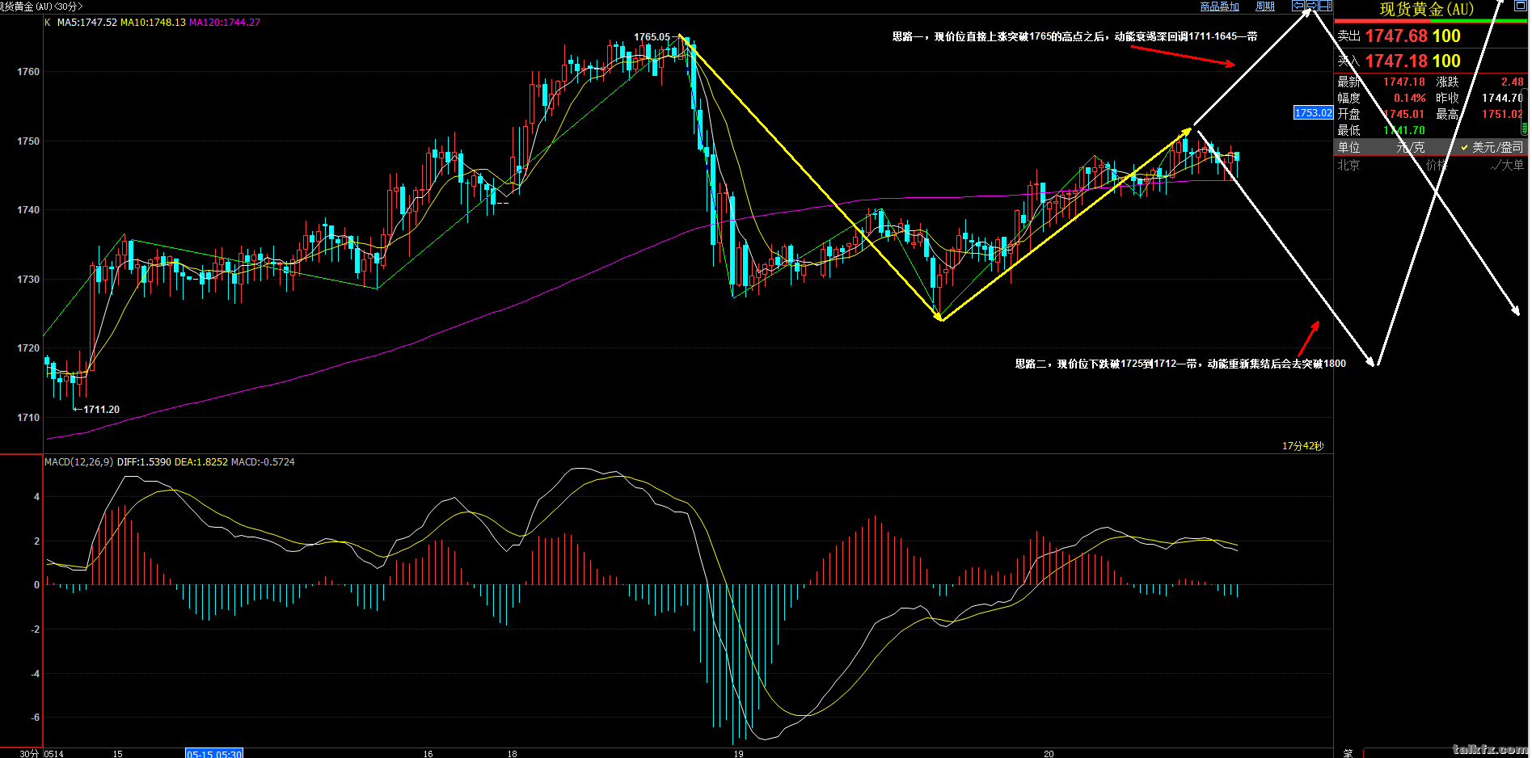The width and height of the screenshot is (1532, 758).
Task: Click the 单位 unit label
Action: tap(1348, 147)
